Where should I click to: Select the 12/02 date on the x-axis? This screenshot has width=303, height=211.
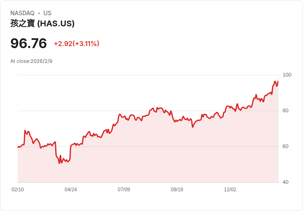pyautogui.click(x=230, y=190)
